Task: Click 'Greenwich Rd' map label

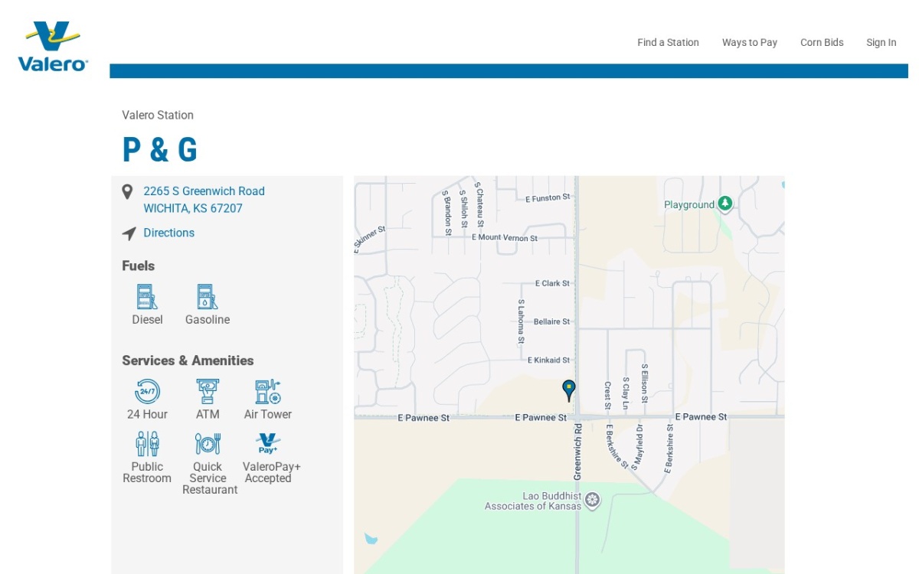Action: point(577,452)
